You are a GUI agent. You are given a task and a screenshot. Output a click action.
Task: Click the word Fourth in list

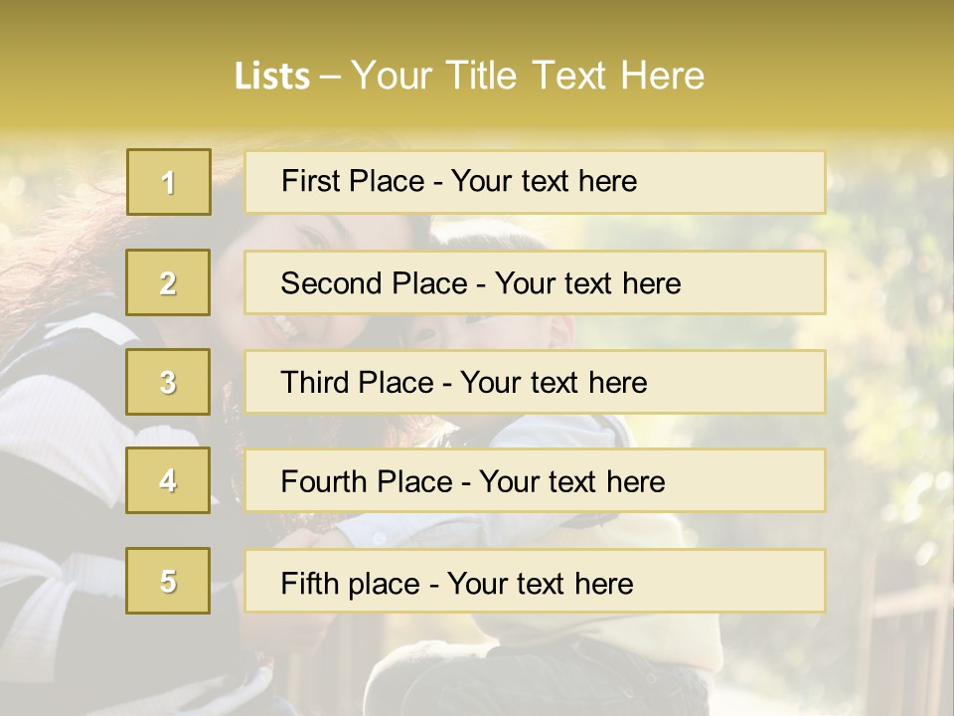(x=323, y=481)
